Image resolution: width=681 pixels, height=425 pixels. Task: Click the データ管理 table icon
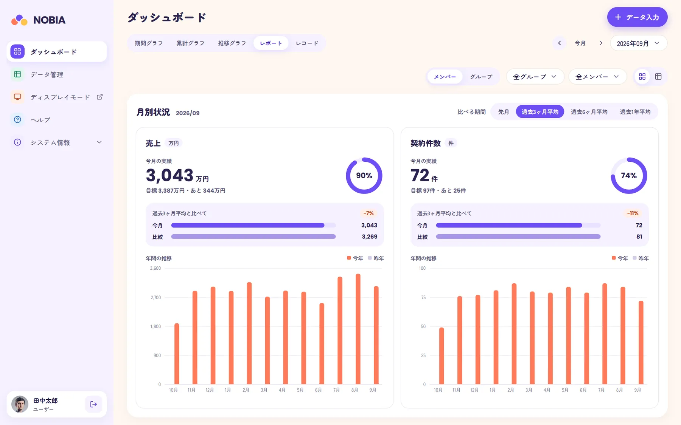(17, 74)
